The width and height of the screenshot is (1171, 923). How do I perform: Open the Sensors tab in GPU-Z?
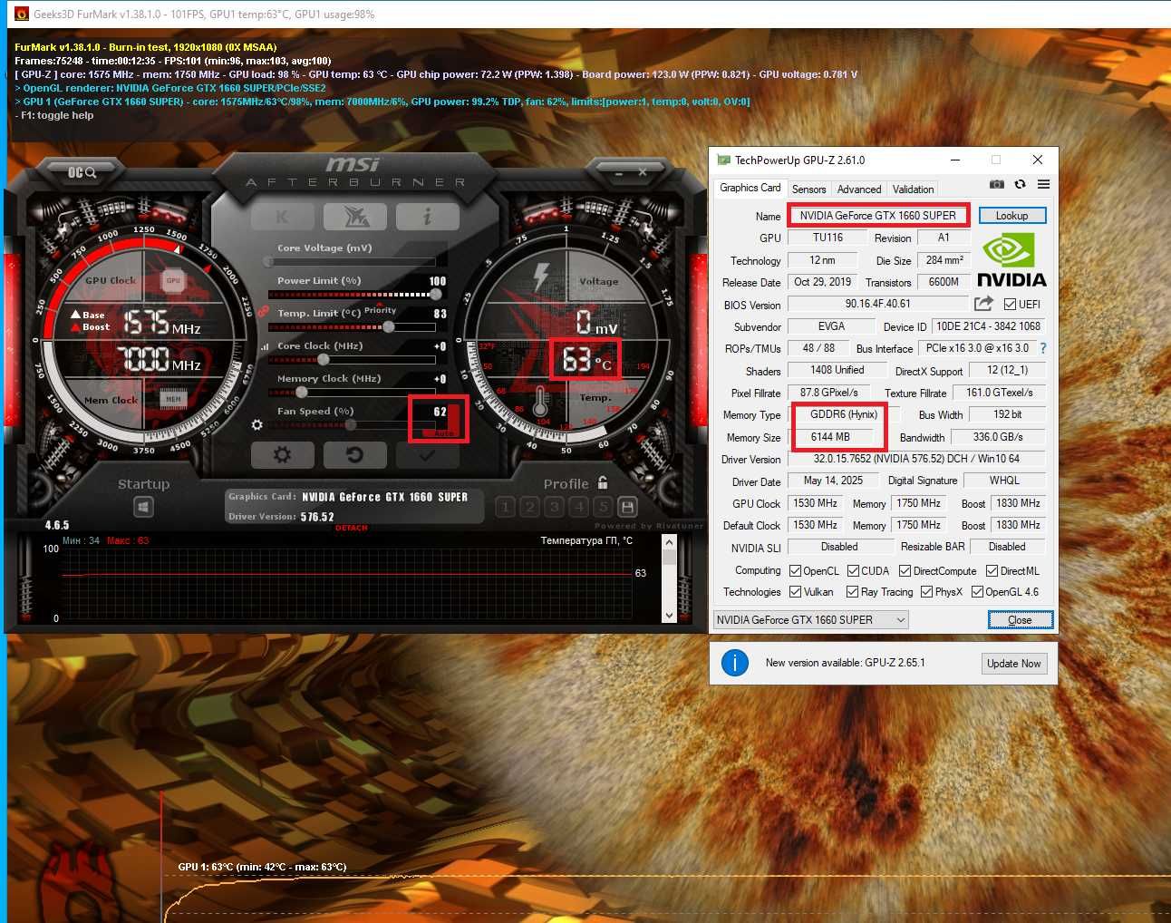tap(808, 189)
